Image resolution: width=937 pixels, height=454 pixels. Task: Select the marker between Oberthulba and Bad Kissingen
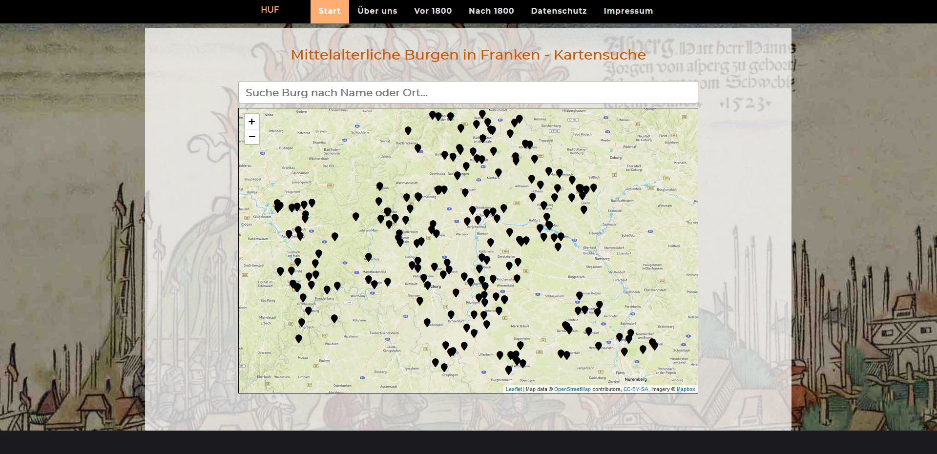(x=458, y=176)
